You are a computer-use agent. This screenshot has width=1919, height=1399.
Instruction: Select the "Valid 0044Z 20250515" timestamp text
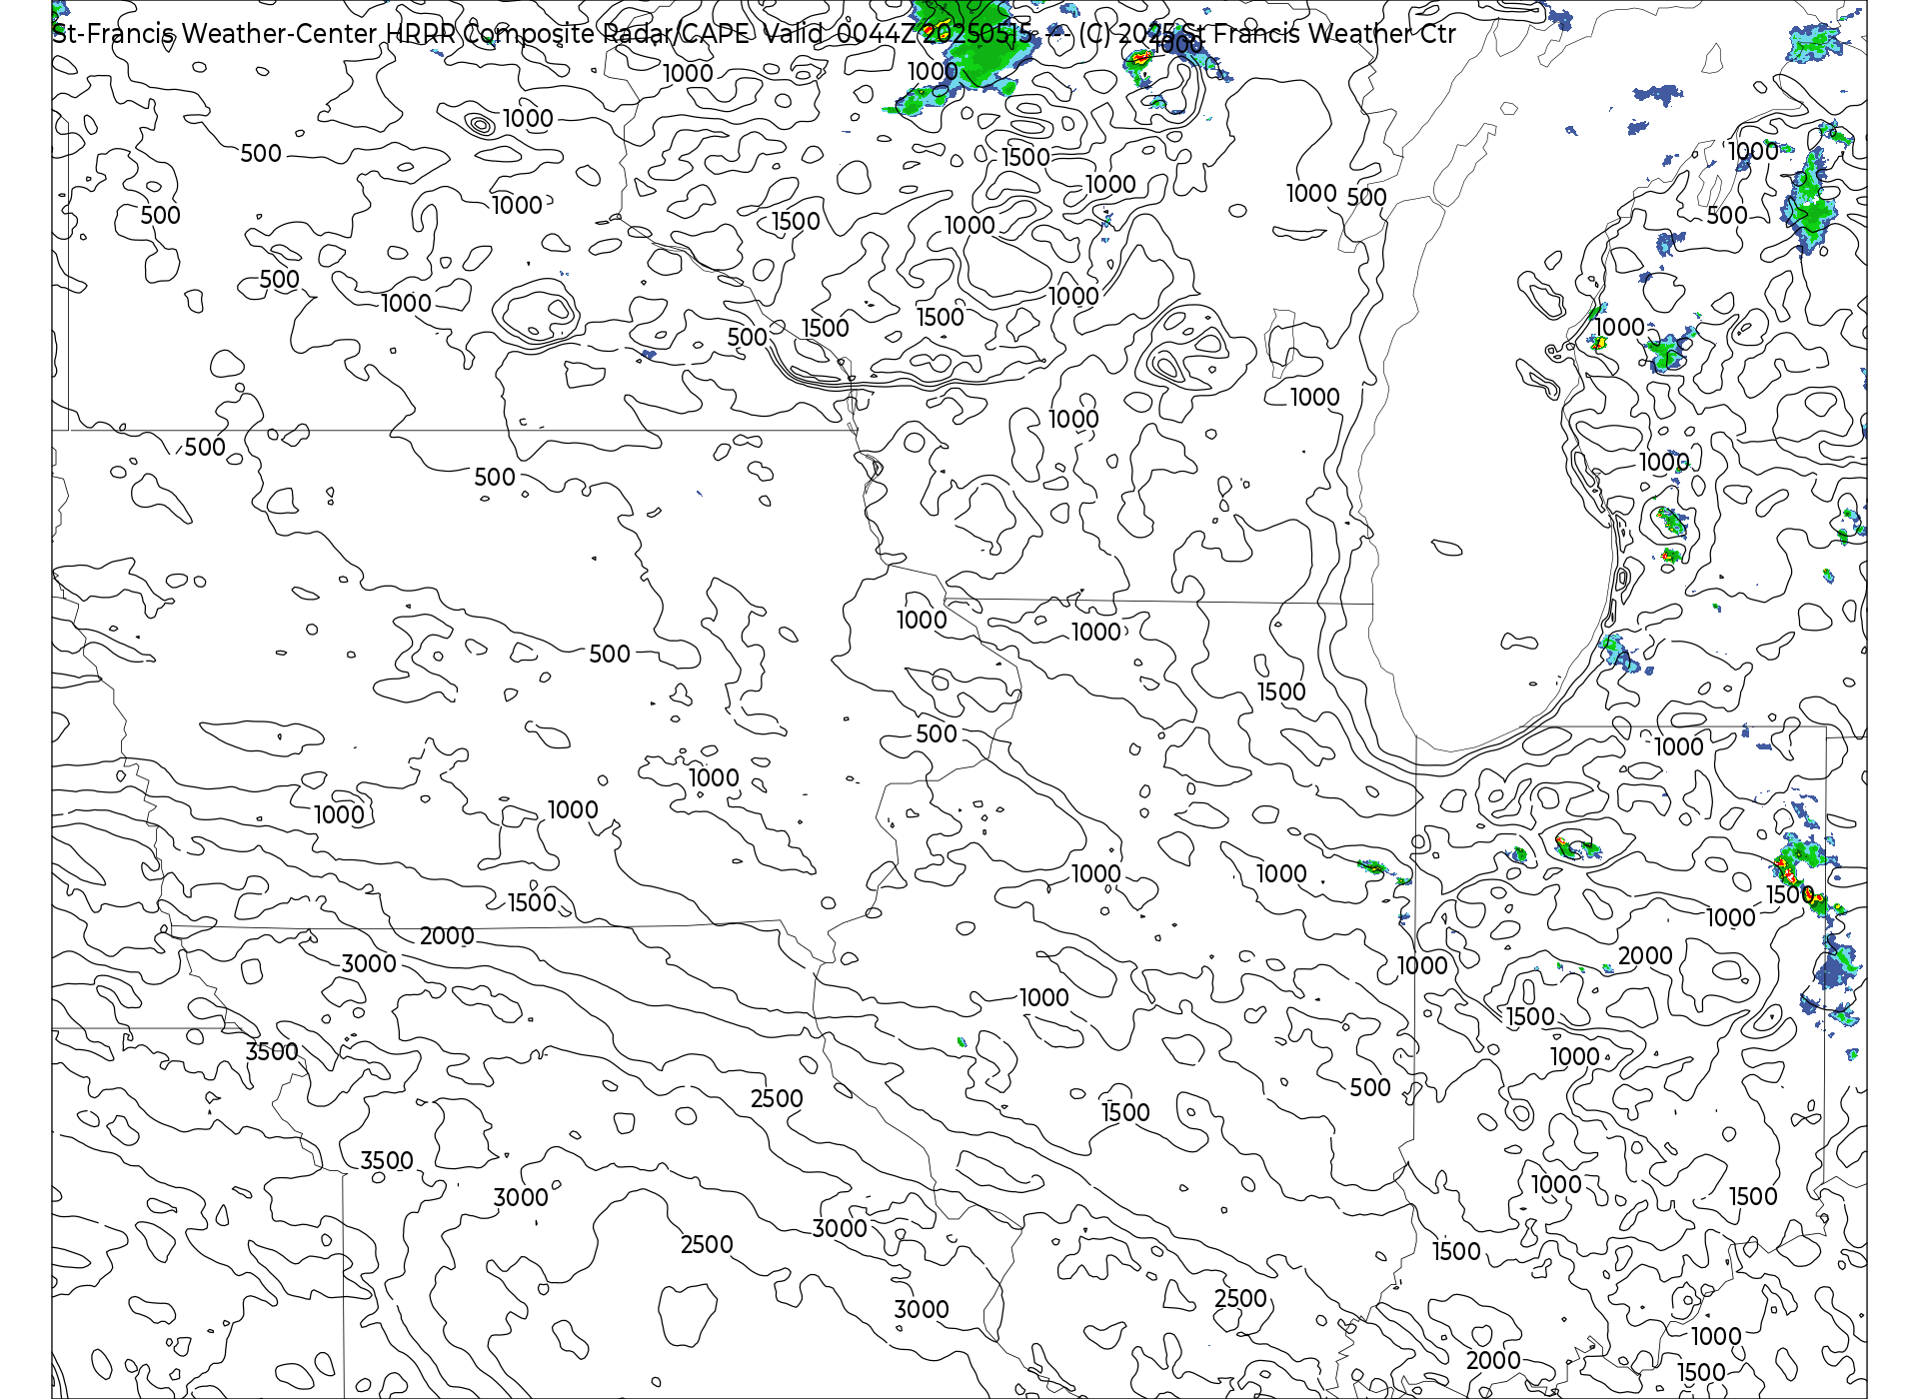(x=899, y=34)
